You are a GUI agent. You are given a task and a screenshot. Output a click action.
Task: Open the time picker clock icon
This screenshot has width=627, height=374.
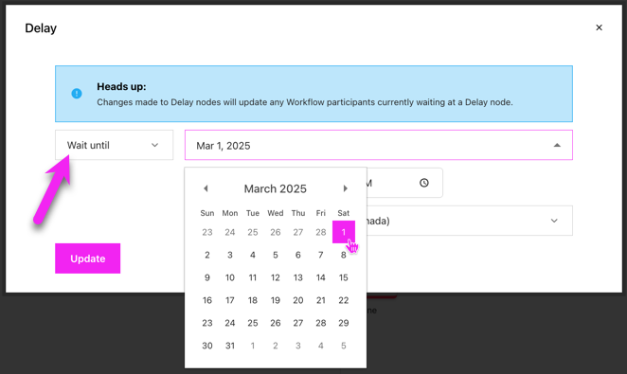click(x=424, y=183)
